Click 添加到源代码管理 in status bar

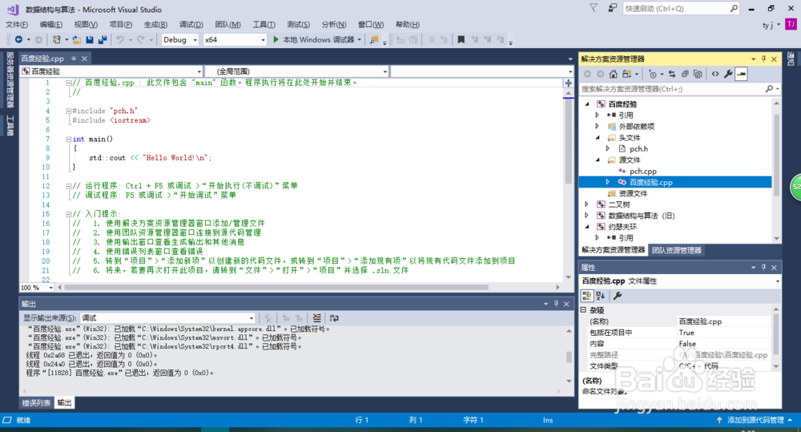click(x=755, y=420)
